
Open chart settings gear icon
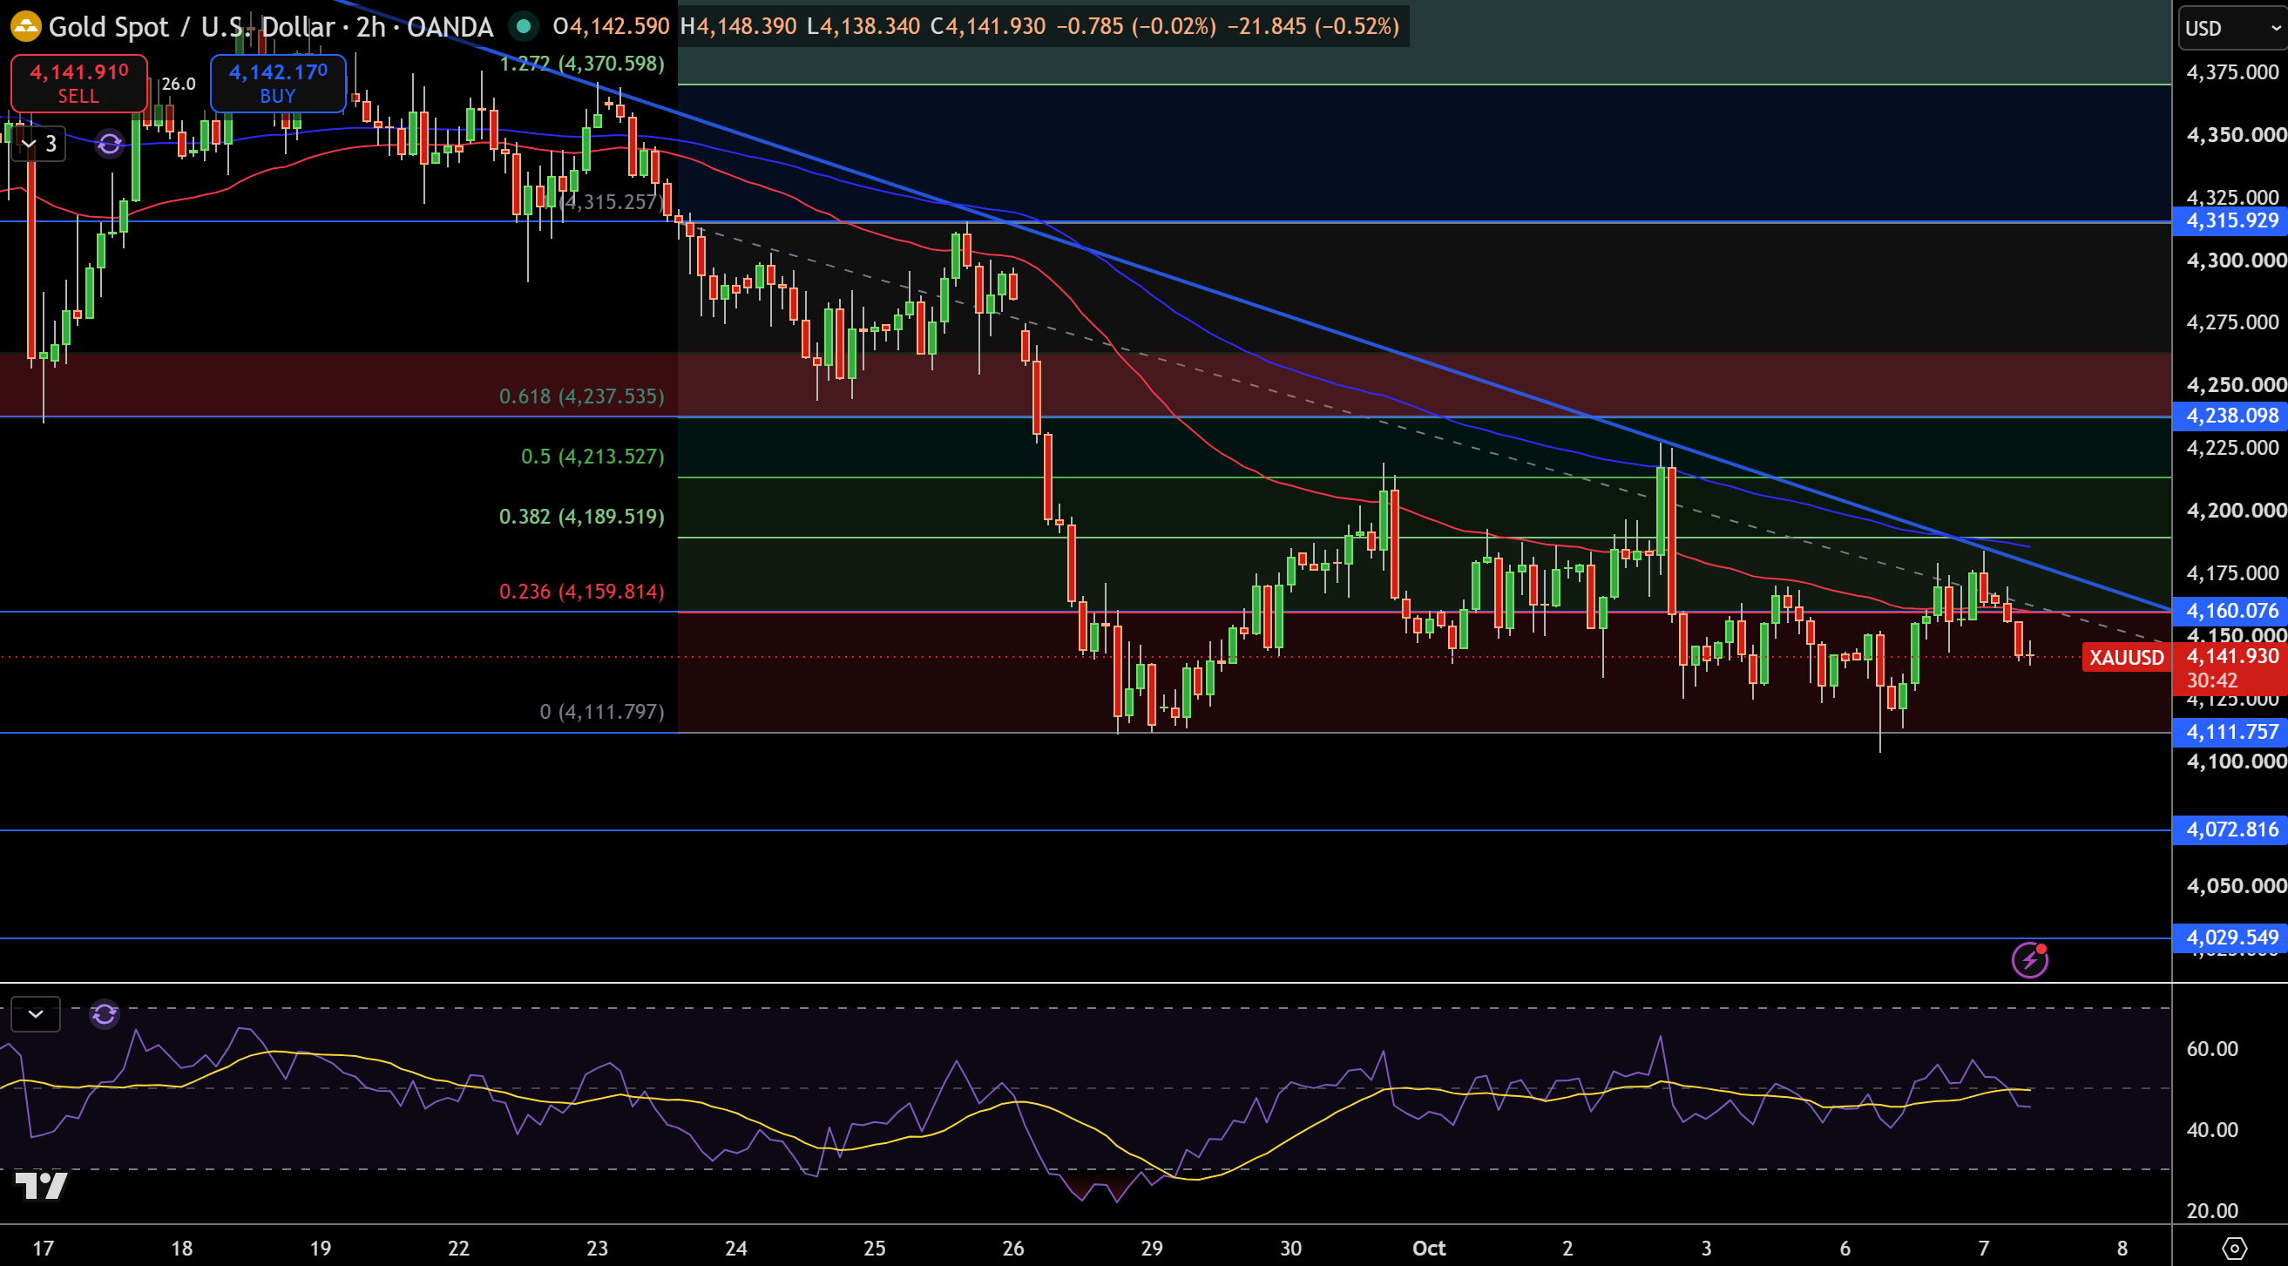point(2235,1249)
